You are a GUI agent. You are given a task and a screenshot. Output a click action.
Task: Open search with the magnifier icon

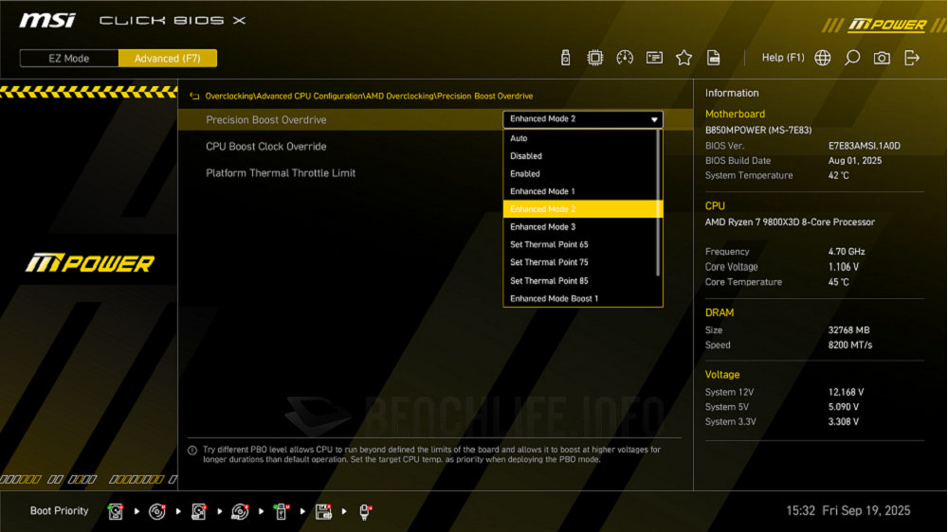point(852,58)
